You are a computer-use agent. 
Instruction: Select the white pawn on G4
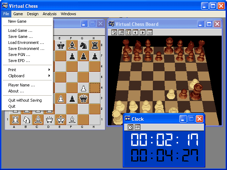coord(83,88)
